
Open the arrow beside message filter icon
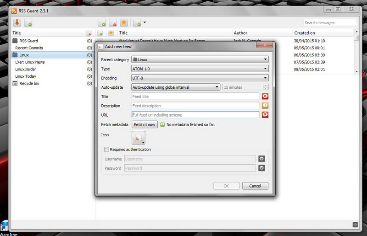[145, 22]
